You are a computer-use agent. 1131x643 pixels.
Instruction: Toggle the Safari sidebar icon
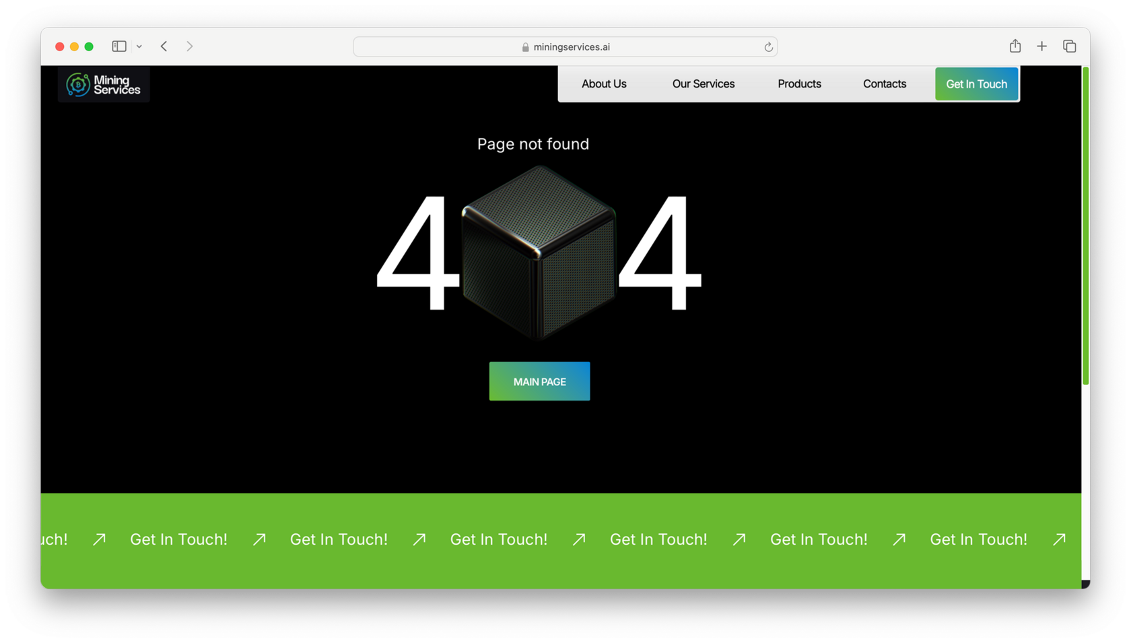(119, 46)
